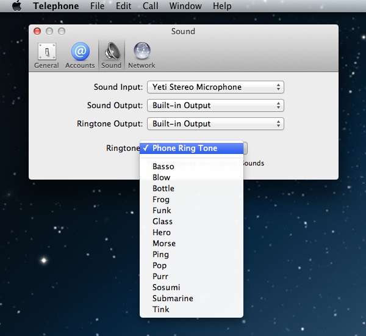Choose Purr from the ringtone list
Screen dimensions: 366x336
point(192,276)
